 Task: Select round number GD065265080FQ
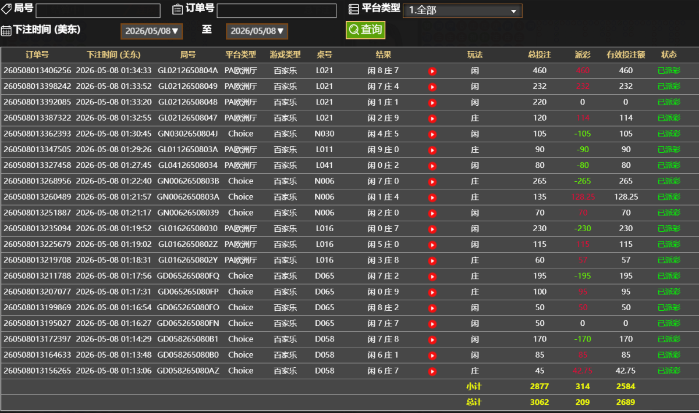pyautogui.click(x=188, y=276)
